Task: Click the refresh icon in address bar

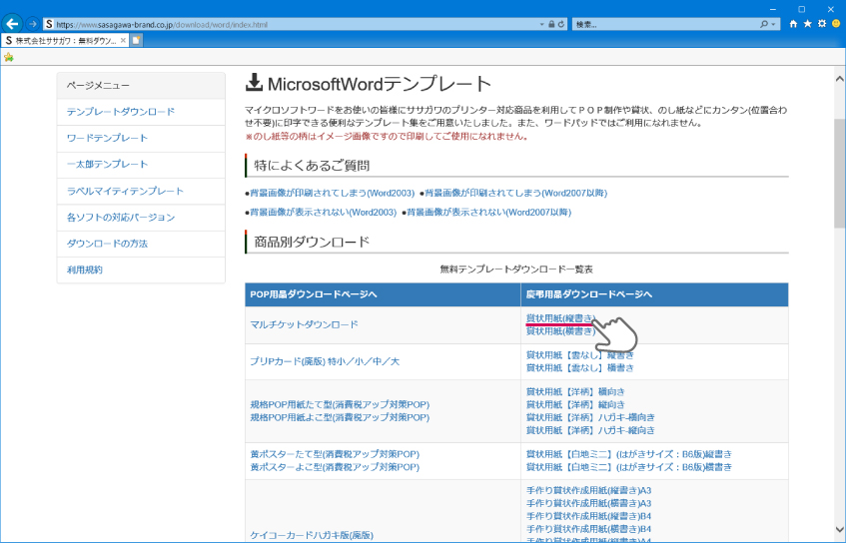Action: pos(561,24)
